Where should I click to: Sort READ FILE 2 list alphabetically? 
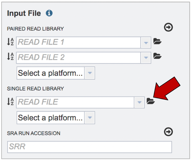click(x=10, y=56)
